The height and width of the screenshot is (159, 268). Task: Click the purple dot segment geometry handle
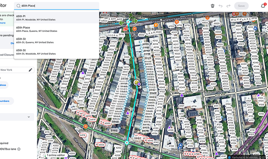pyautogui.click(x=139, y=84)
